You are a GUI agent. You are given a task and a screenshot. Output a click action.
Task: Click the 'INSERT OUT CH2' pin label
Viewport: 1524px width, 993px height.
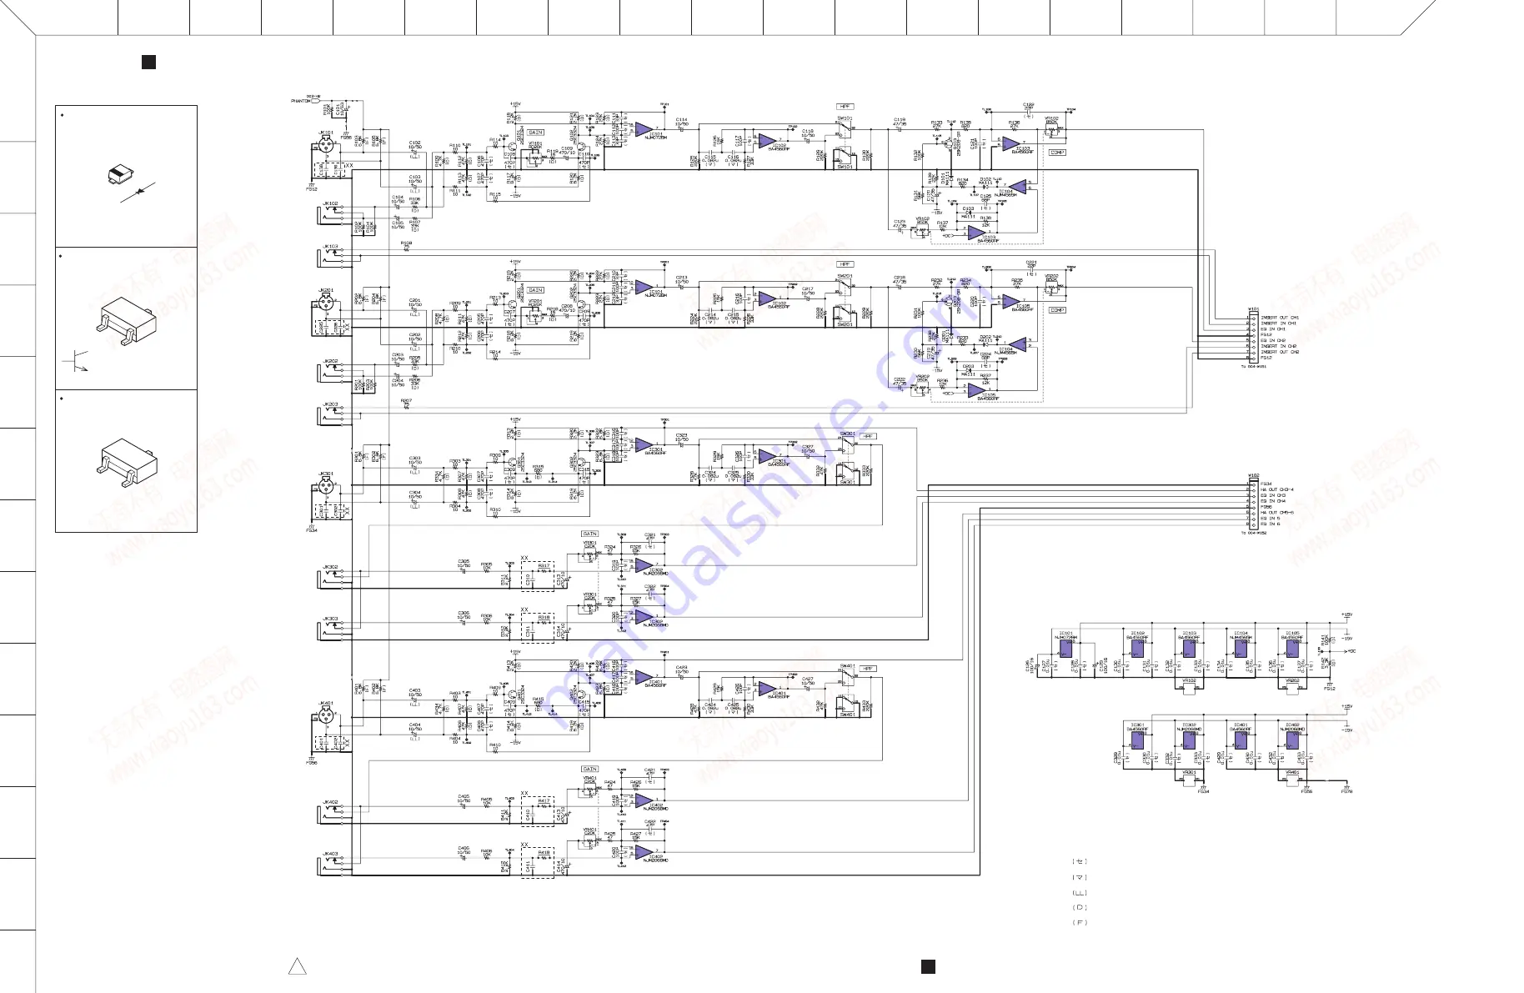click(x=1280, y=352)
